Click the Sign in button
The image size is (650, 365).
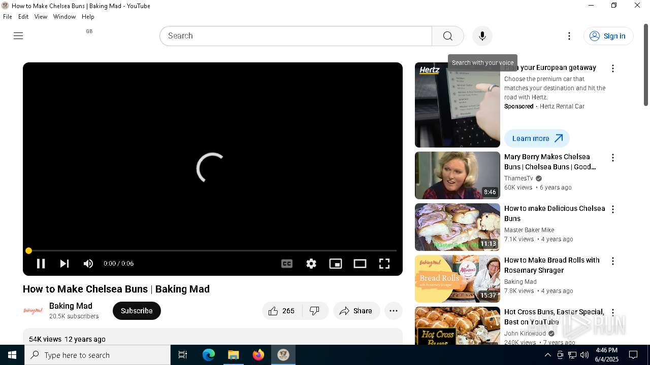(608, 36)
